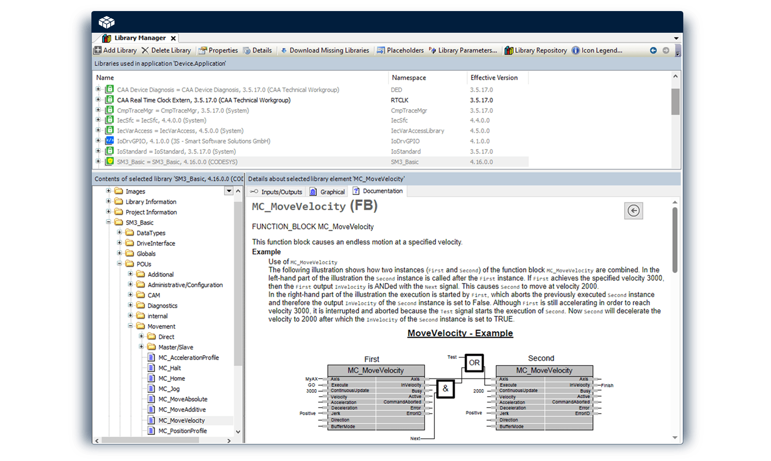The image size is (771, 461).
Task: Click the tree scrollbar down arrow
Action: [238, 432]
